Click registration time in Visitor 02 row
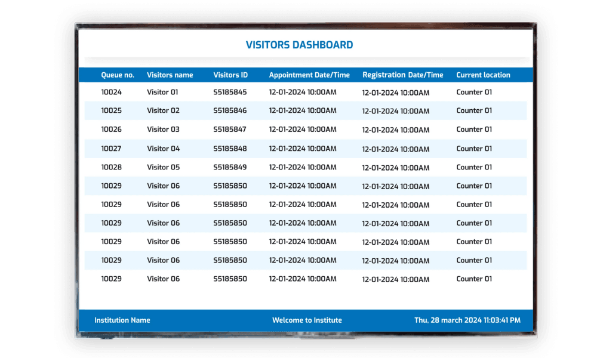This screenshot has height=358, width=597. click(x=396, y=111)
